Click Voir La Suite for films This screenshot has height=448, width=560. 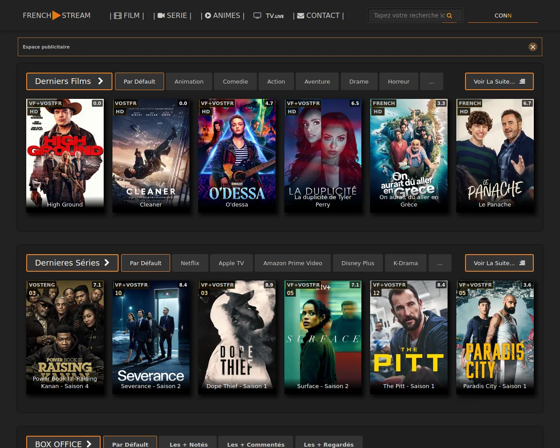[499, 81]
